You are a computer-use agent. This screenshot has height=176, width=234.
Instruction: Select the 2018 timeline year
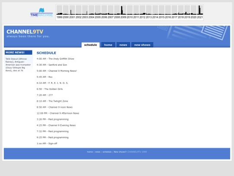point(181,12)
